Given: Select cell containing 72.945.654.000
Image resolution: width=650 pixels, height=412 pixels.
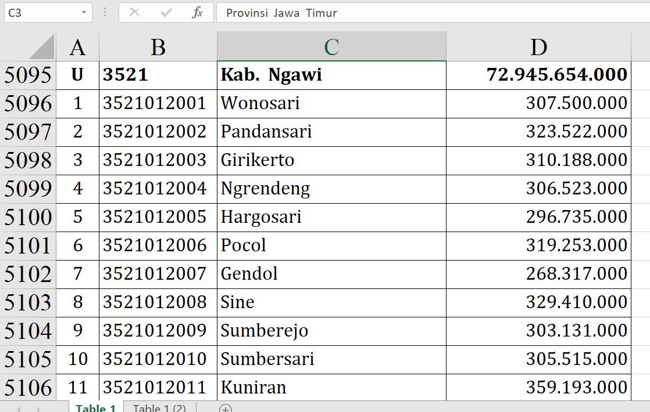Looking at the screenshot, I should (538, 75).
